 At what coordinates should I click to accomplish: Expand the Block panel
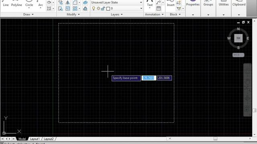tap(175, 14)
